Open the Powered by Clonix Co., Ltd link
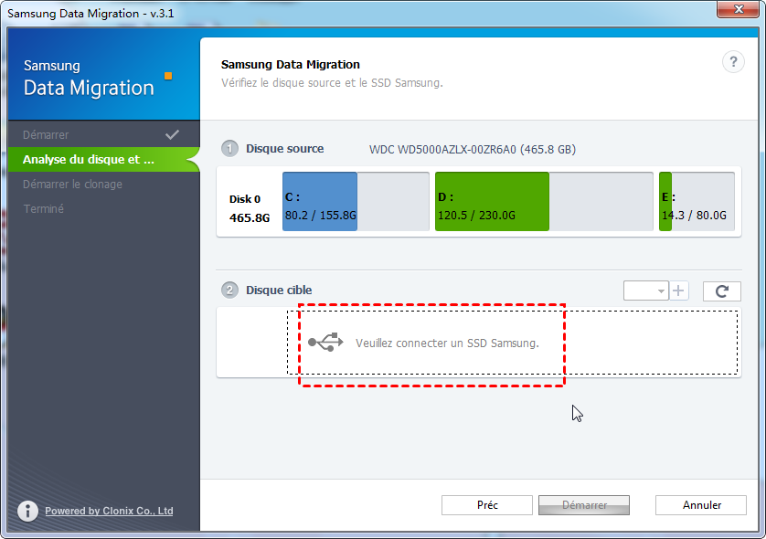The image size is (766, 539). (109, 511)
